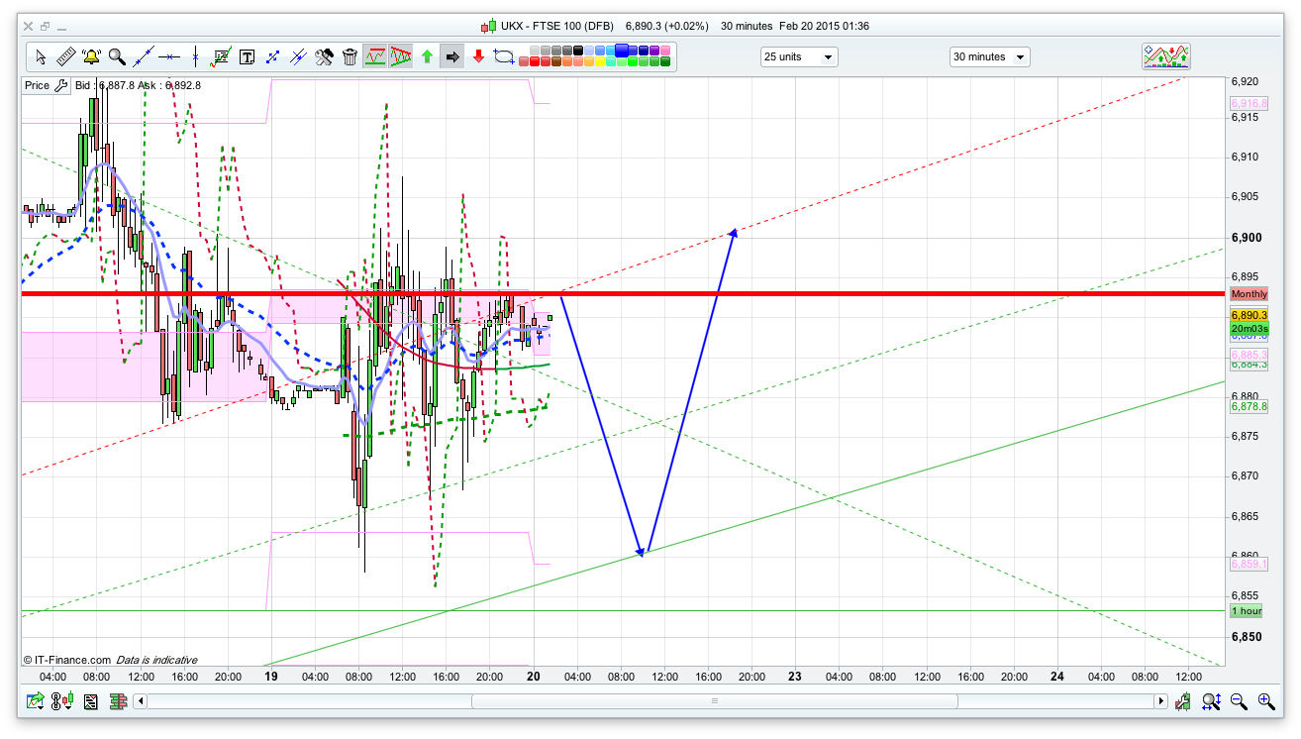Toggle the channel lines drawing mode

coord(375,56)
